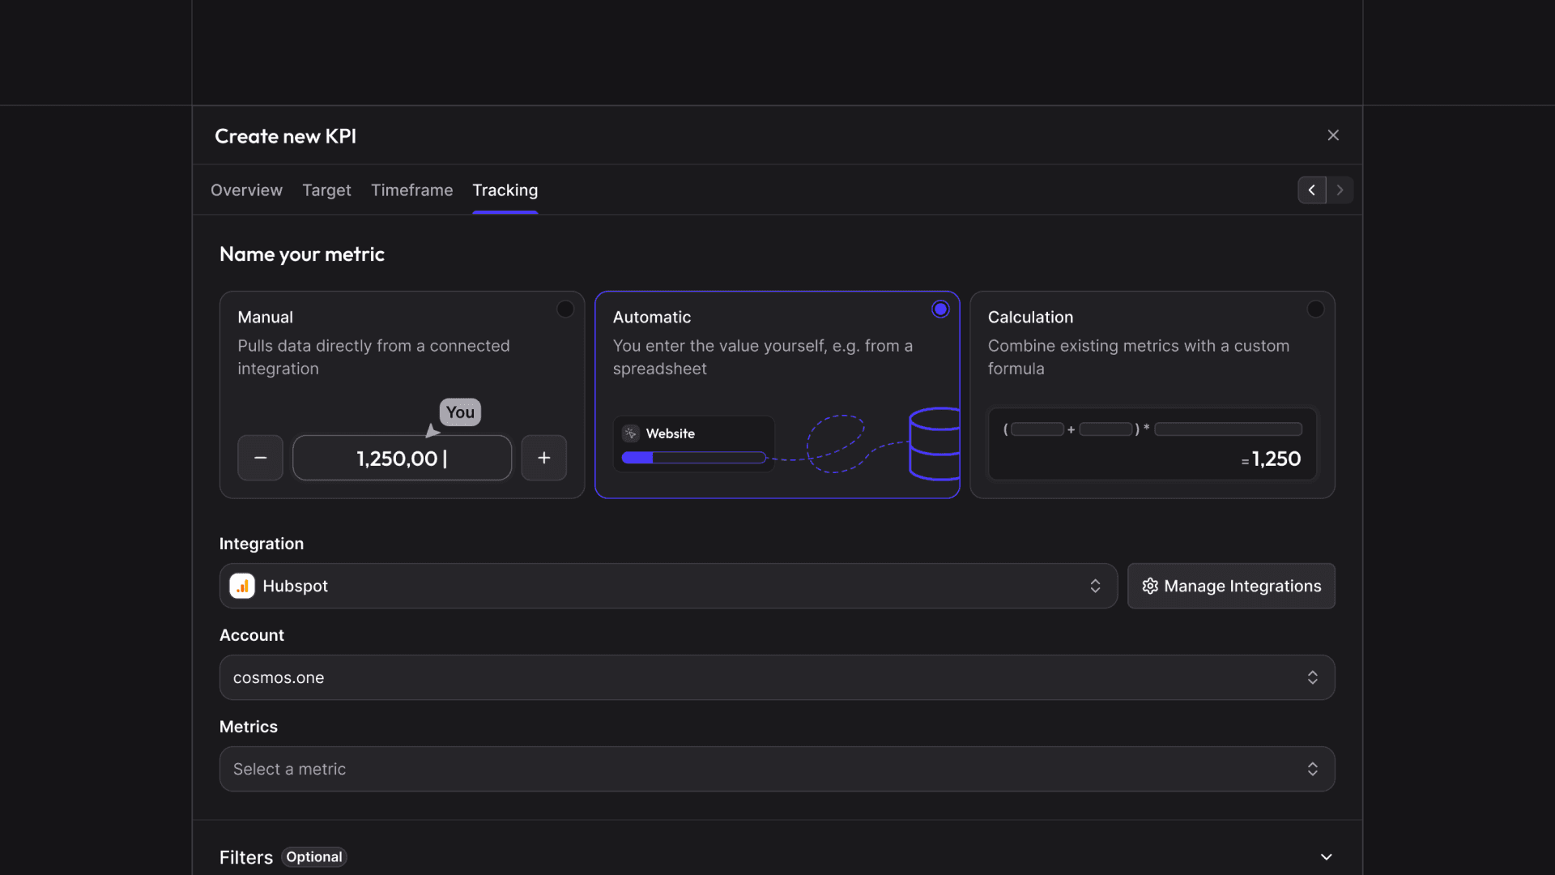Viewport: 1555px width, 875px height.
Task: Switch to the Timeframe tab
Action: pyautogui.click(x=411, y=190)
